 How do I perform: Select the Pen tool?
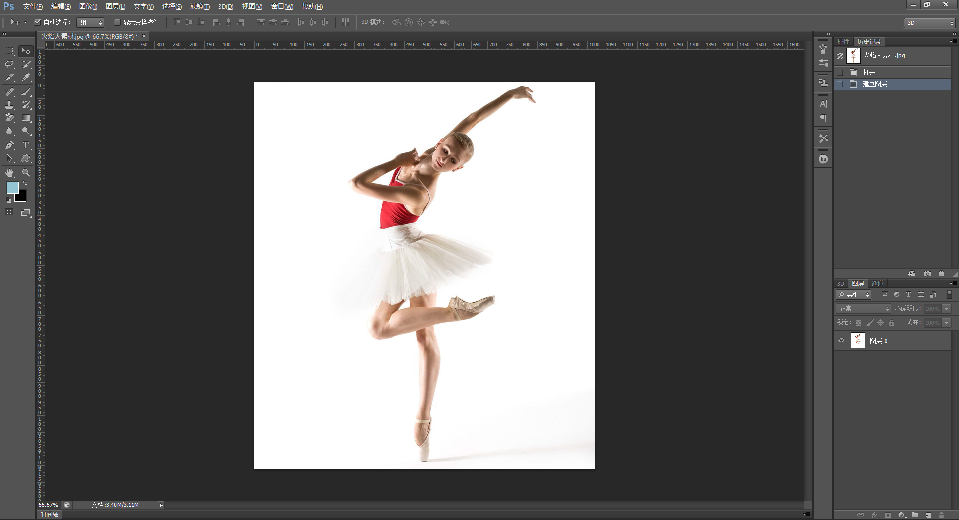(x=9, y=145)
